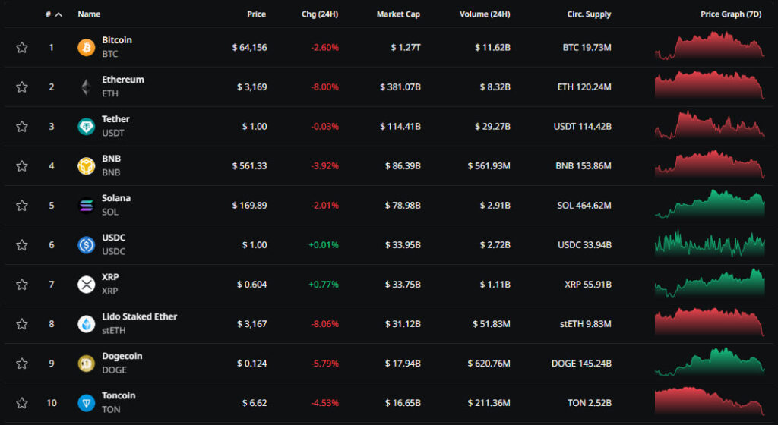Viewport: 778px width, 425px height.
Task: Click the Toncoin logo icon
Action: (87, 403)
